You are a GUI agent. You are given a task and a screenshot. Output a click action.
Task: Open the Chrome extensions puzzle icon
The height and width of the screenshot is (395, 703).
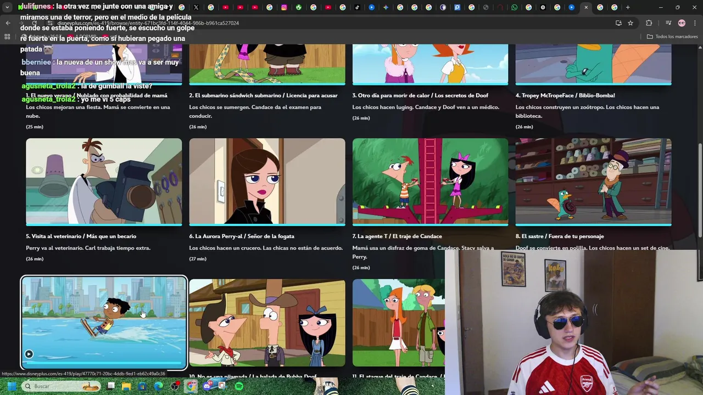click(649, 23)
